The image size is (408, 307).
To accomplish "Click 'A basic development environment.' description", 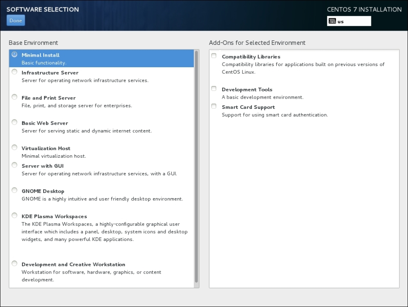I will (x=262, y=97).
